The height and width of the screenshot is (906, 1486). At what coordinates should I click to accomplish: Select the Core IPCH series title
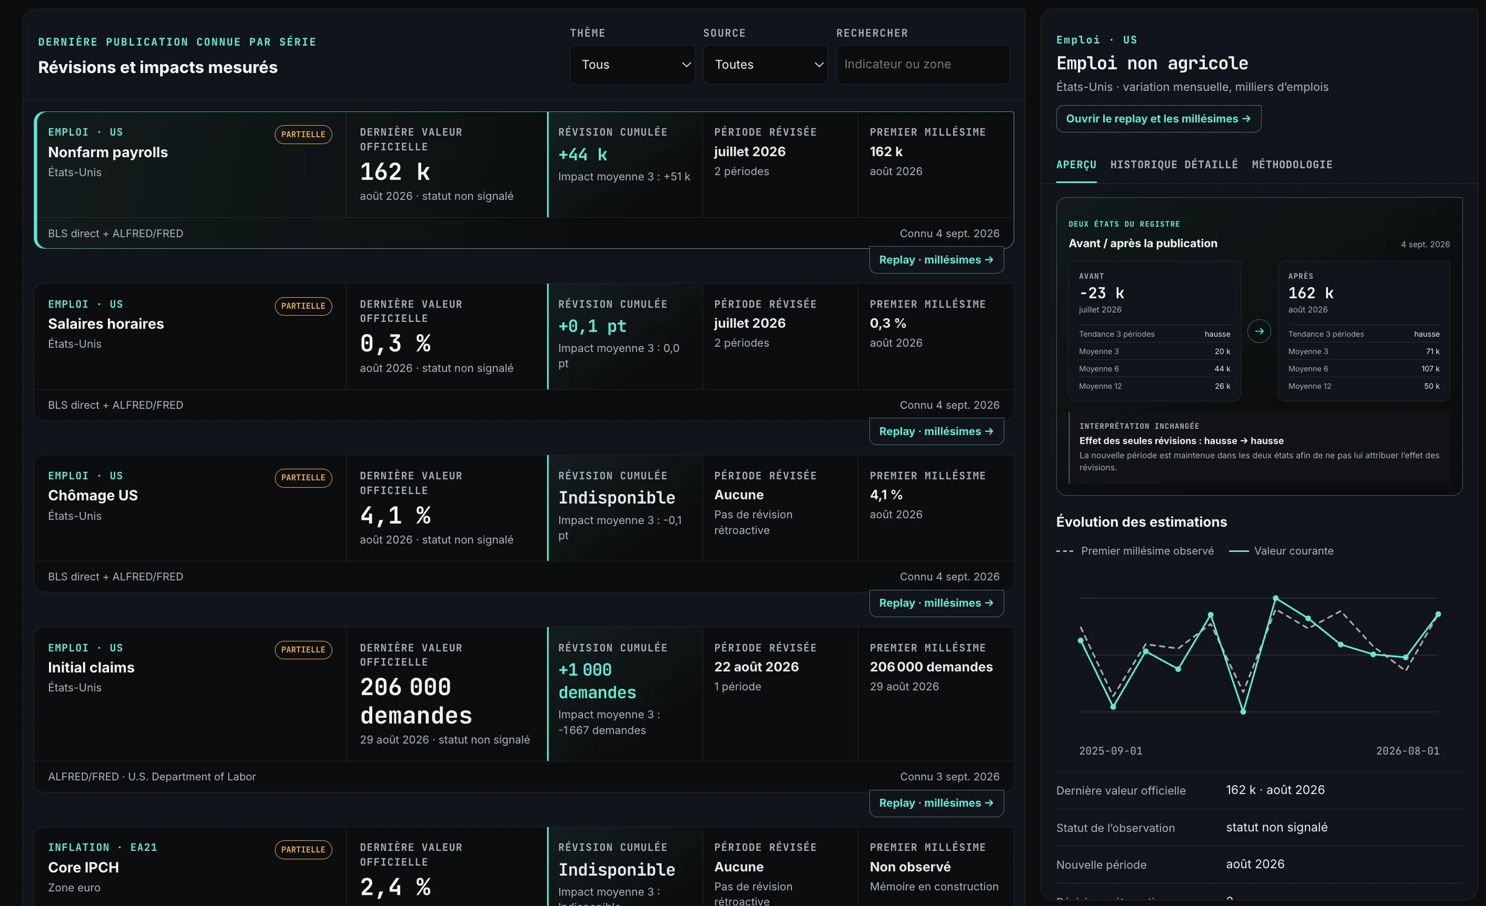coord(84,867)
